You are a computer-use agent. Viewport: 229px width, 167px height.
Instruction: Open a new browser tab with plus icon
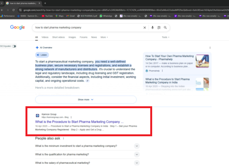coord(45,3)
